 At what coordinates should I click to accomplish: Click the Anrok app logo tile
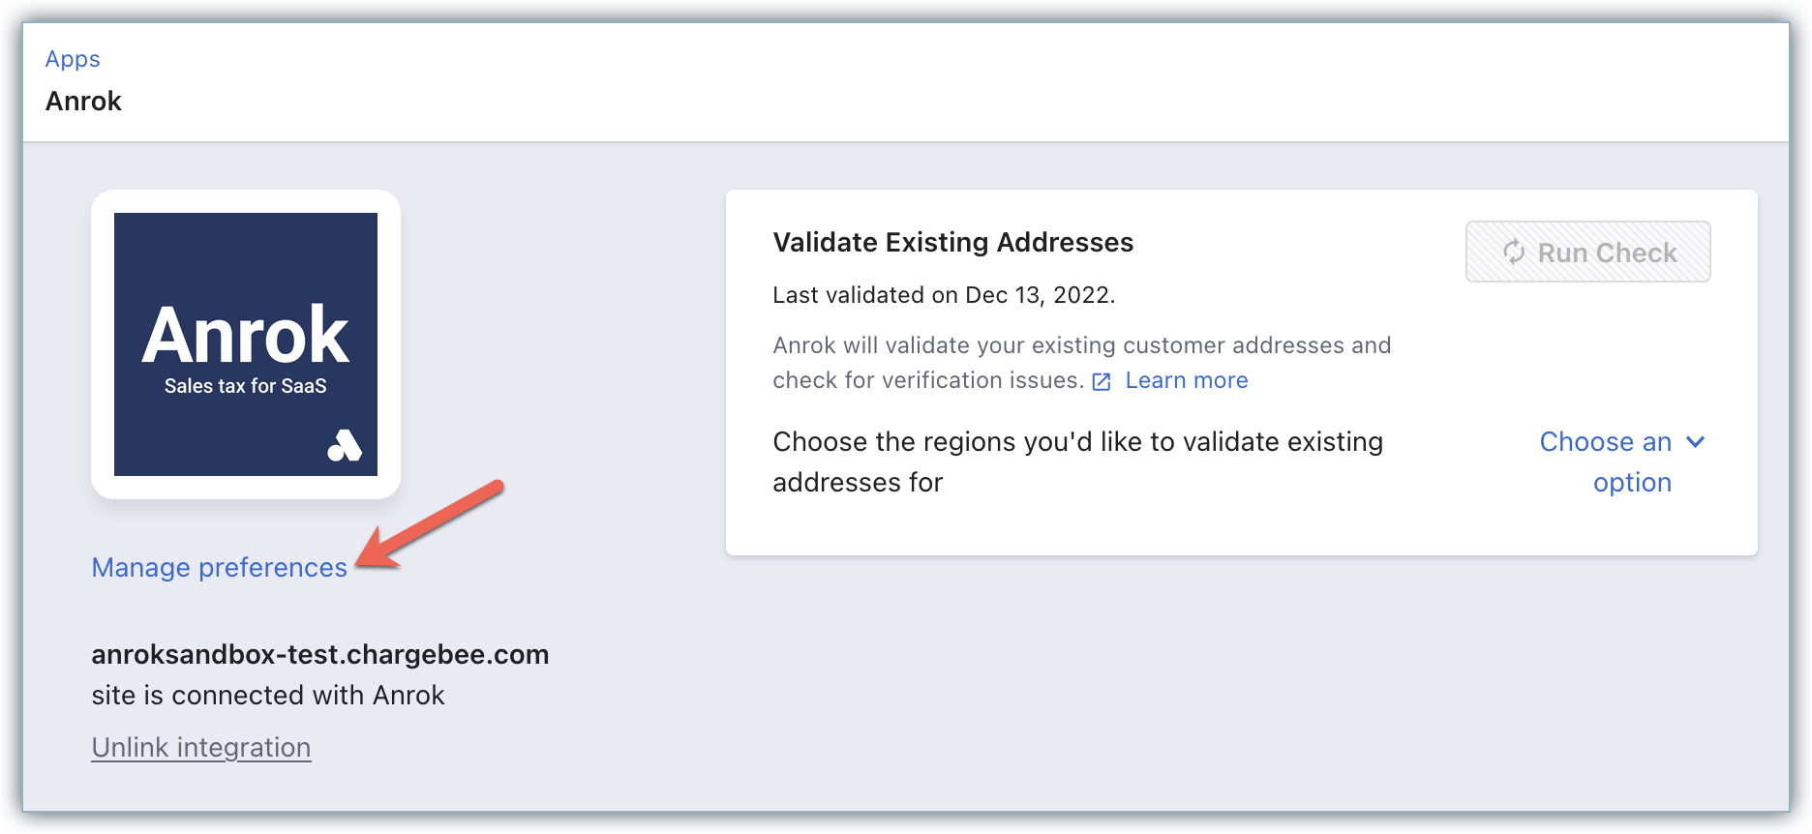click(246, 344)
